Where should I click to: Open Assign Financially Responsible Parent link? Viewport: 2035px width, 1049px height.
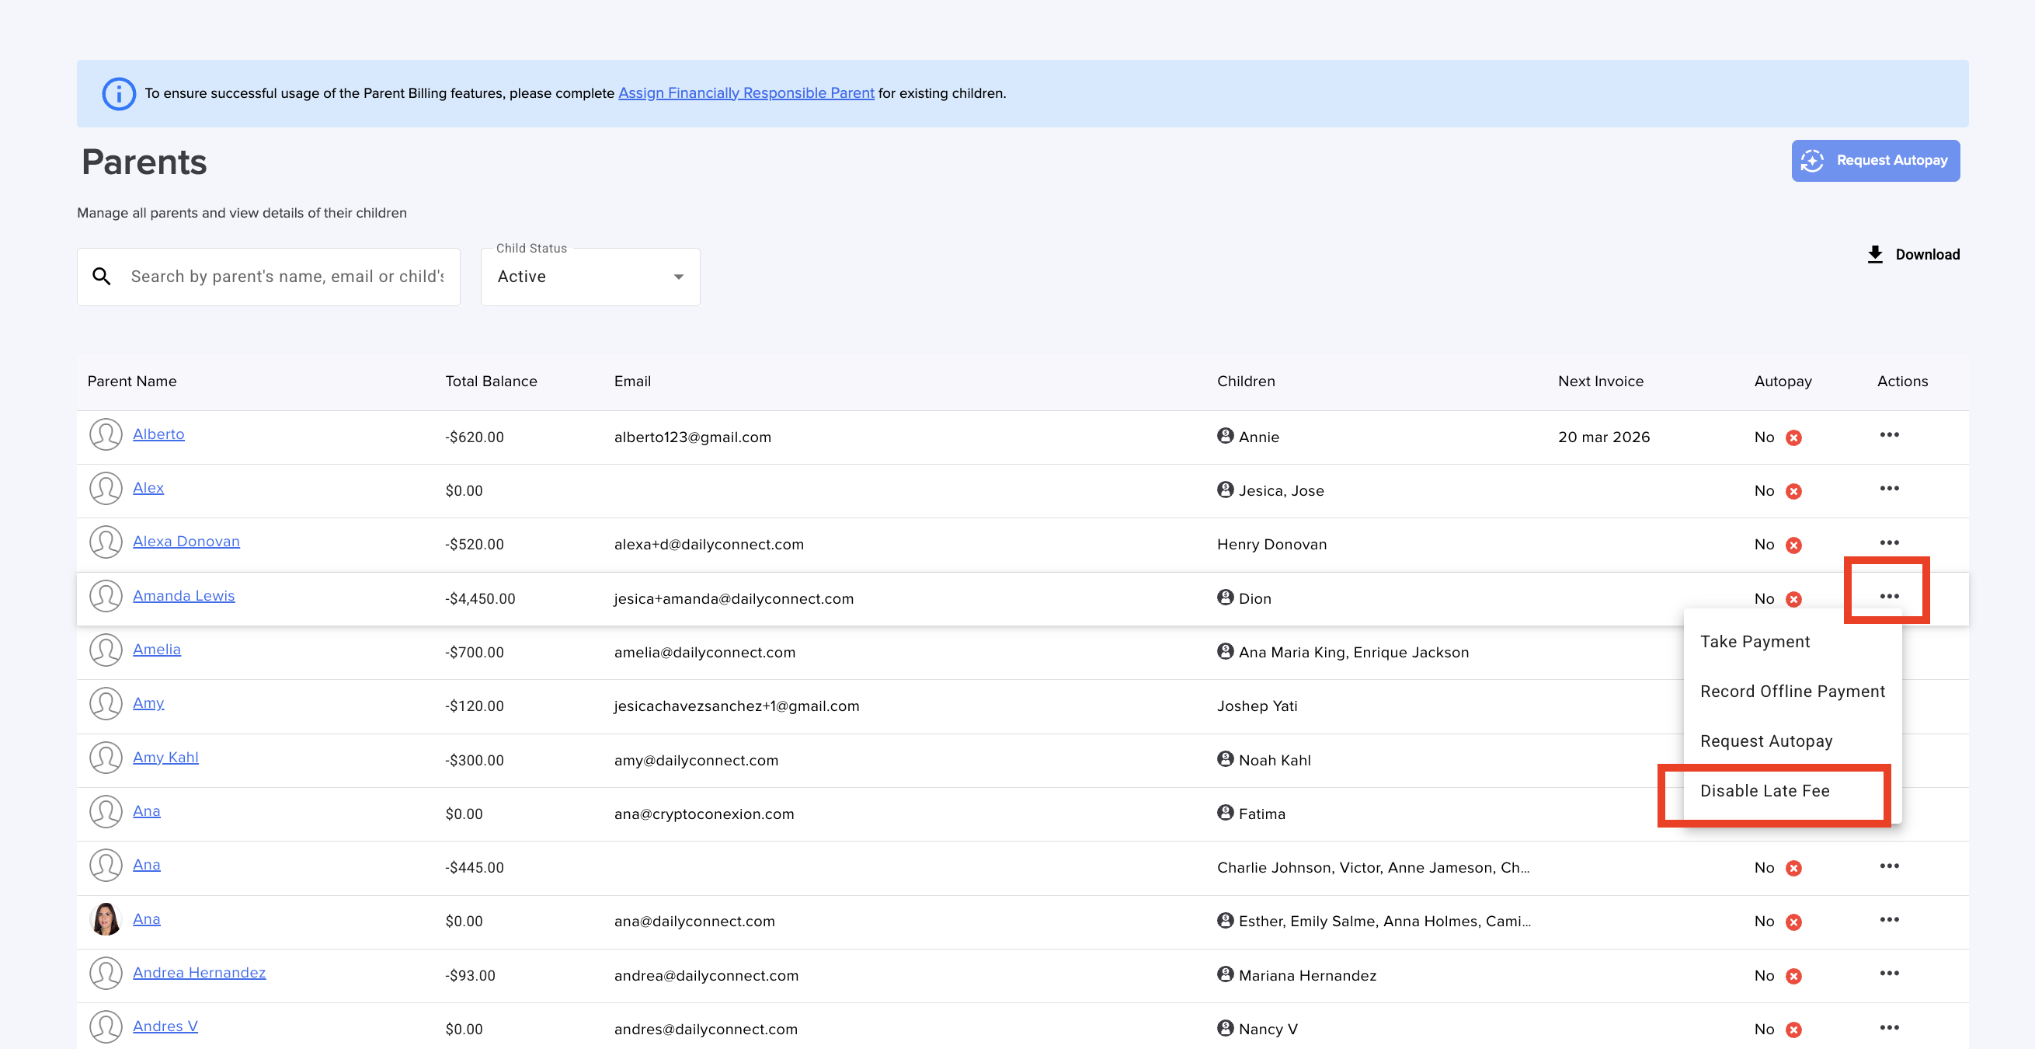coord(746,93)
